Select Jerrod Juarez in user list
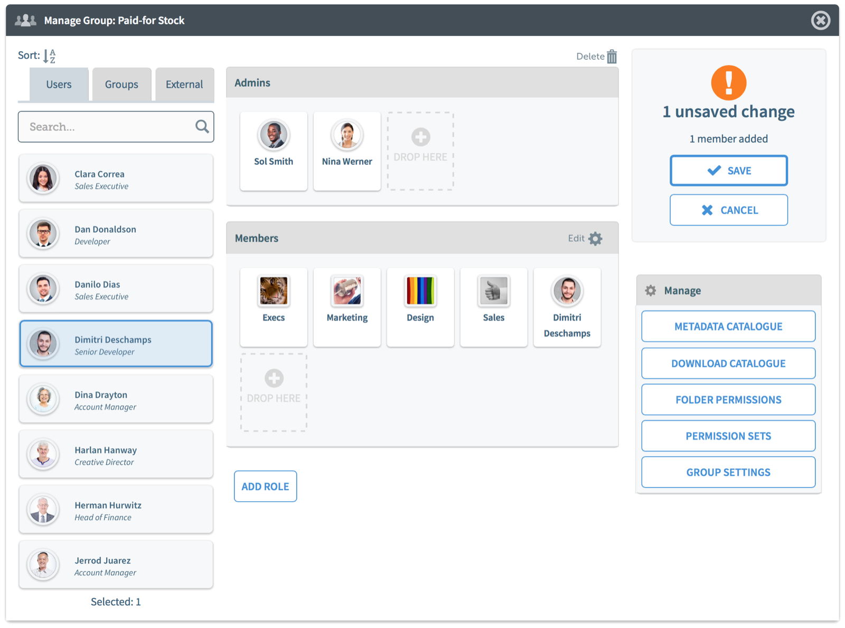 coord(116,565)
